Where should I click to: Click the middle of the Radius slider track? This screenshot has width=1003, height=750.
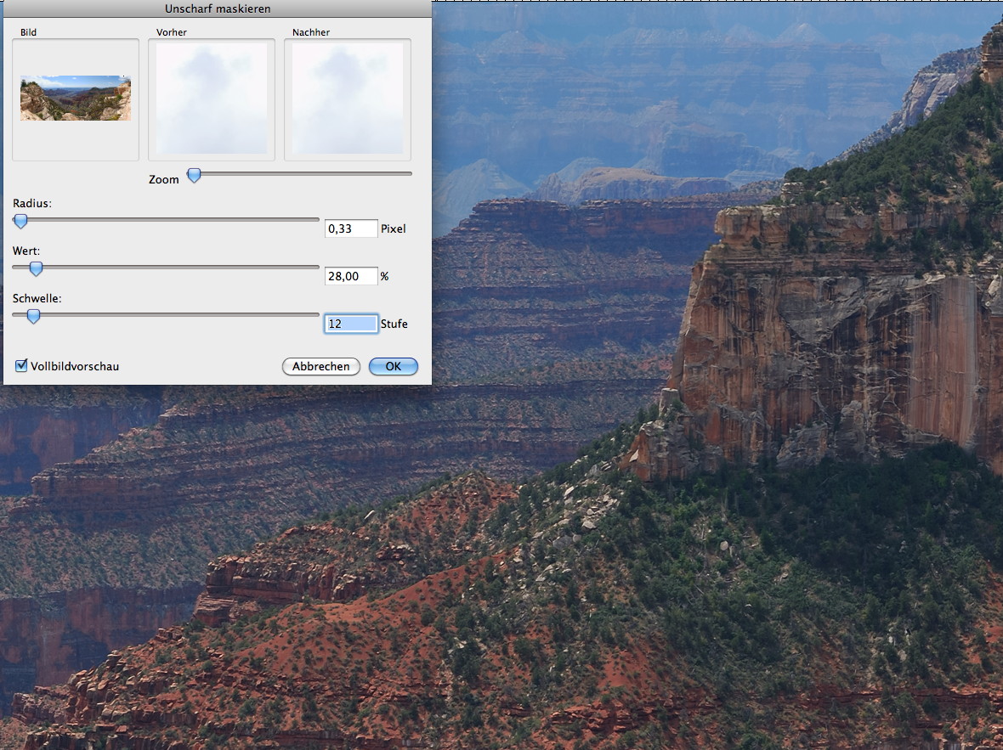166,219
